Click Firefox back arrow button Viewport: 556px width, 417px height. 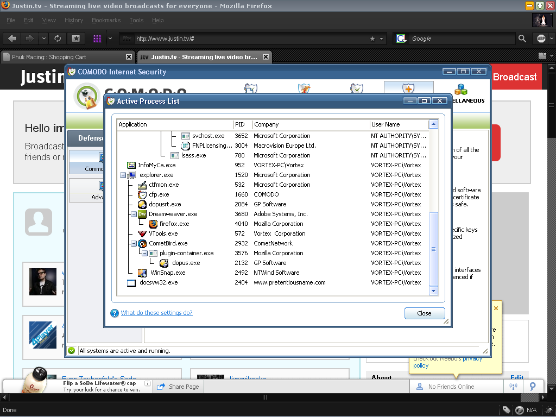coord(12,39)
